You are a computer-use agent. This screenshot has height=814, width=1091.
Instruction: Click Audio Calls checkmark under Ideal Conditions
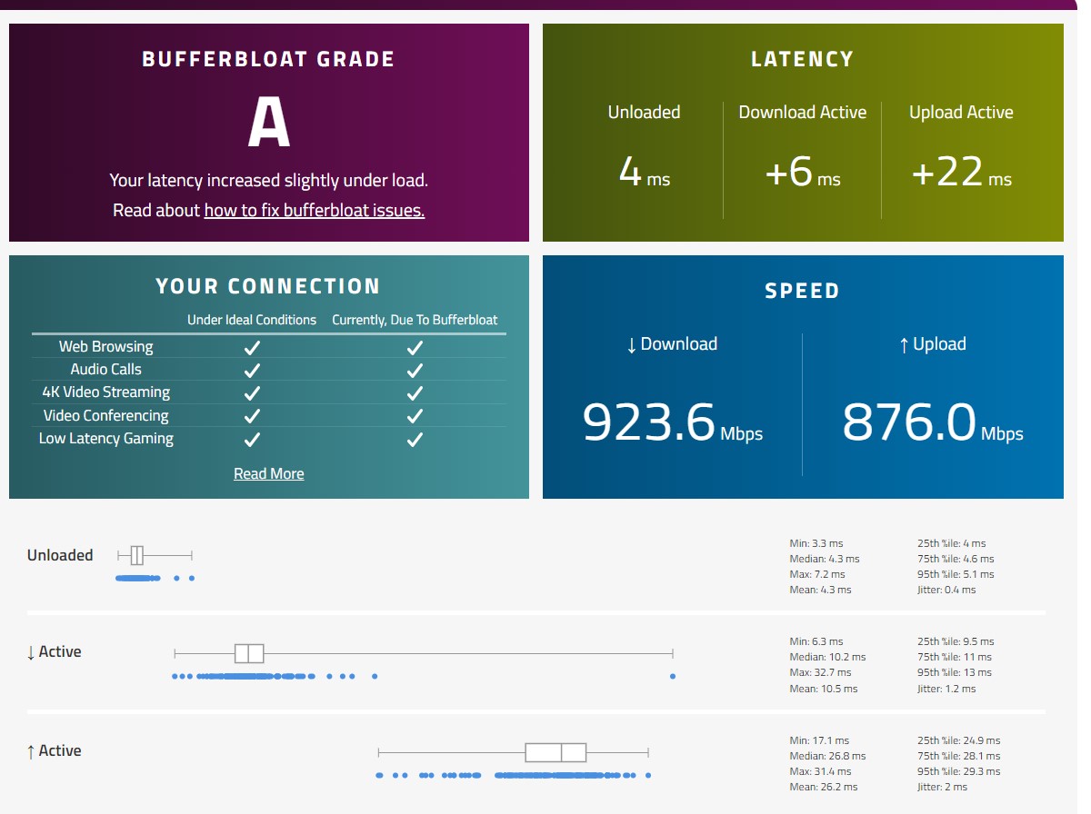click(x=252, y=370)
